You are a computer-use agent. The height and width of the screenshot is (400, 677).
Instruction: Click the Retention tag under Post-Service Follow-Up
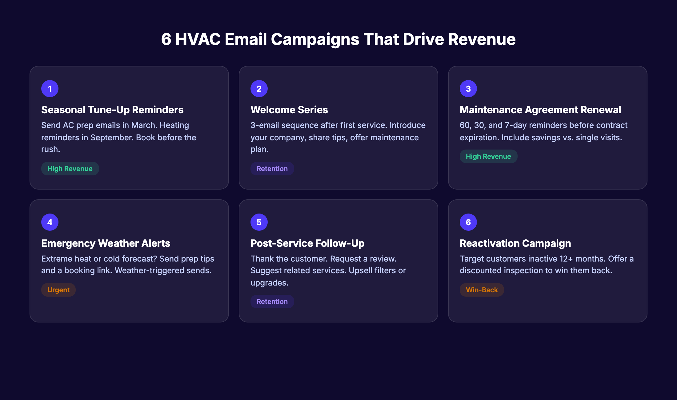point(272,302)
